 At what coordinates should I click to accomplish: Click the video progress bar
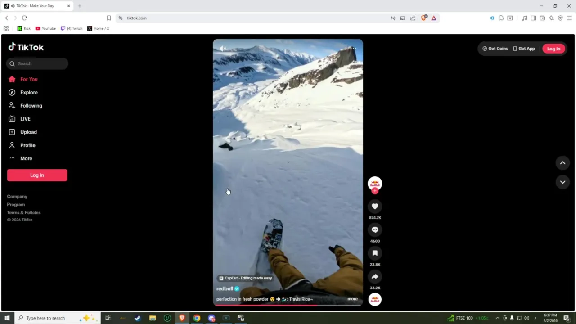pos(288,305)
